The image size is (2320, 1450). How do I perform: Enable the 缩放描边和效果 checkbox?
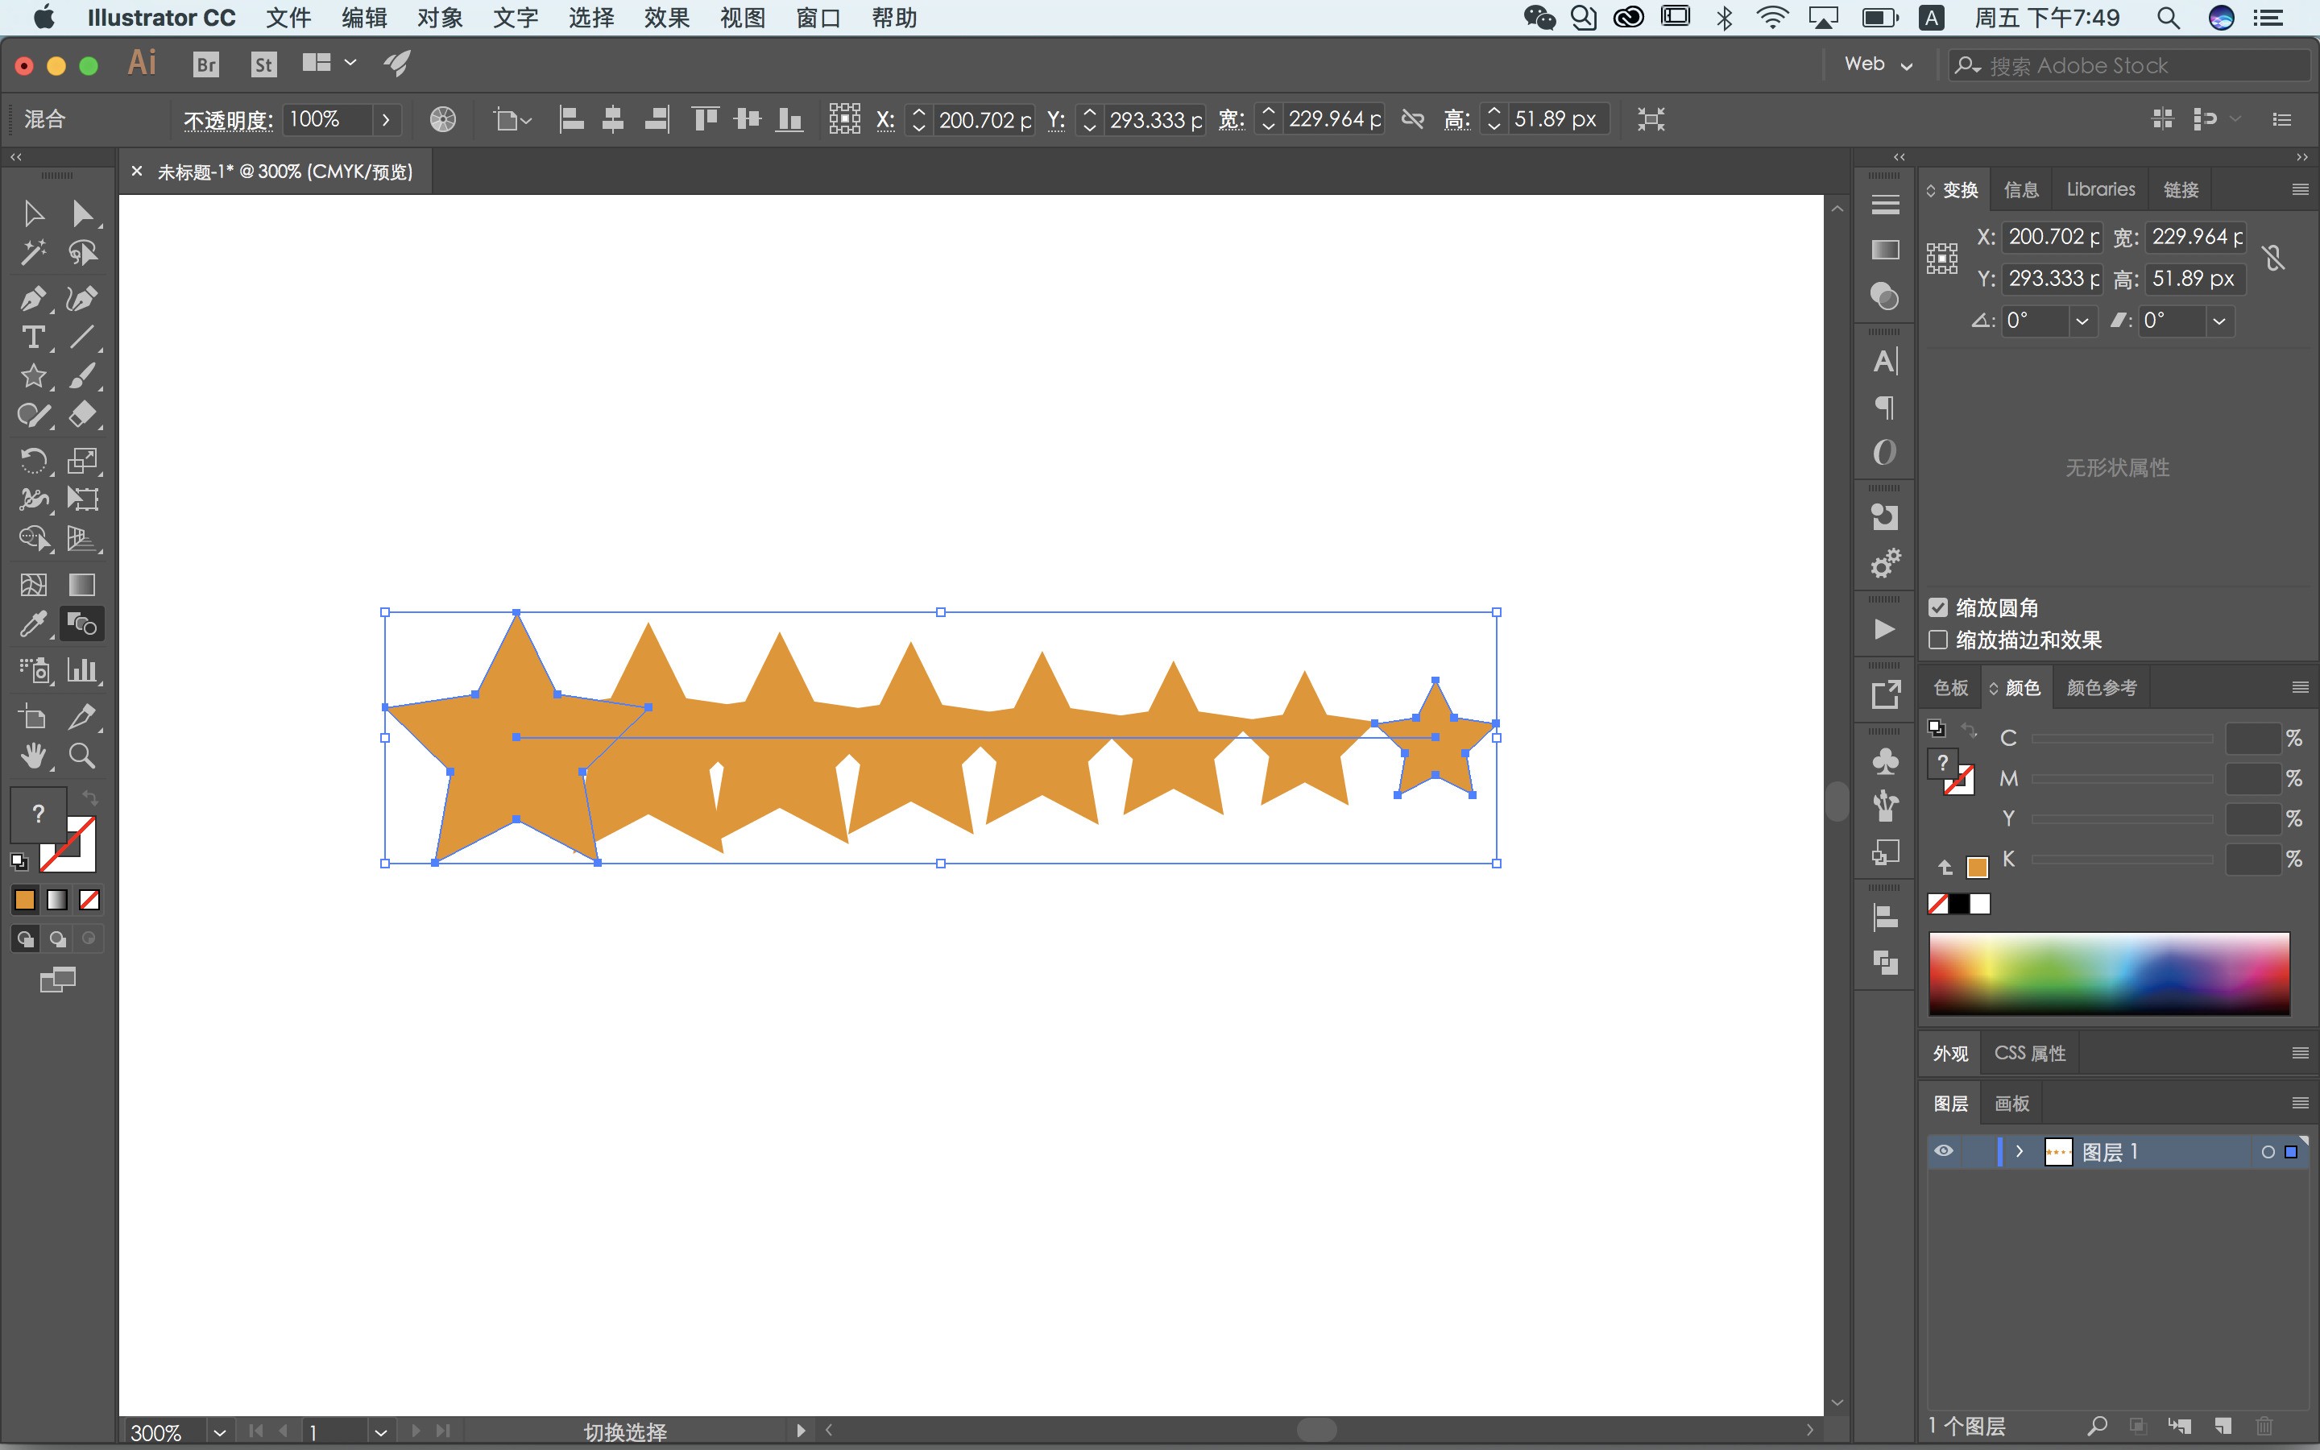pos(1937,640)
